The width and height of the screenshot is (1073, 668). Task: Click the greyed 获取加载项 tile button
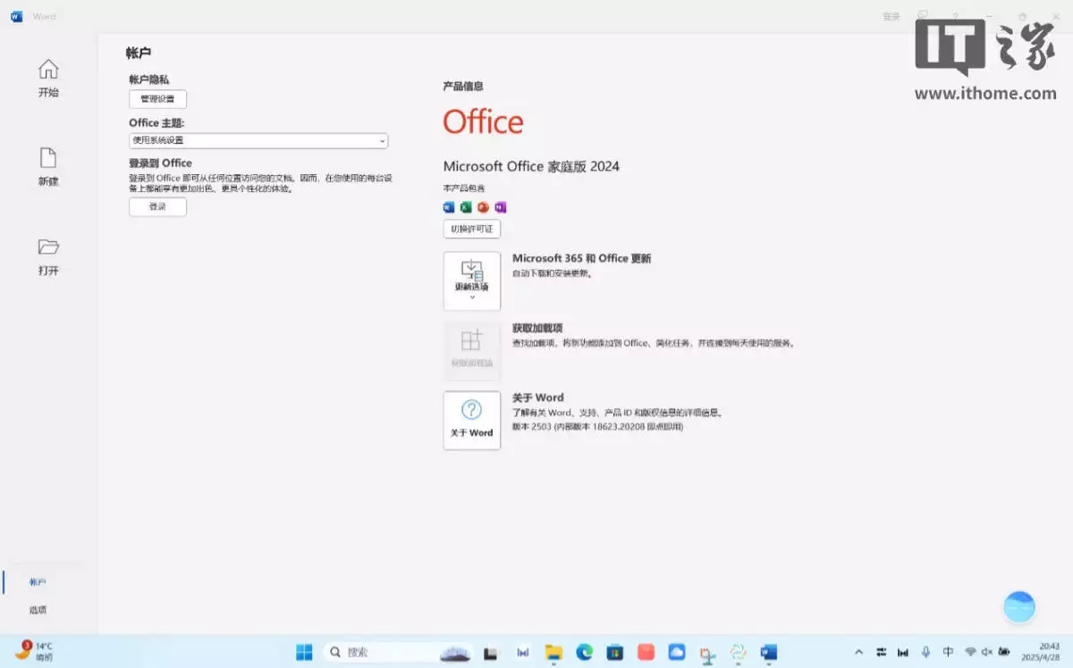pyautogui.click(x=472, y=351)
